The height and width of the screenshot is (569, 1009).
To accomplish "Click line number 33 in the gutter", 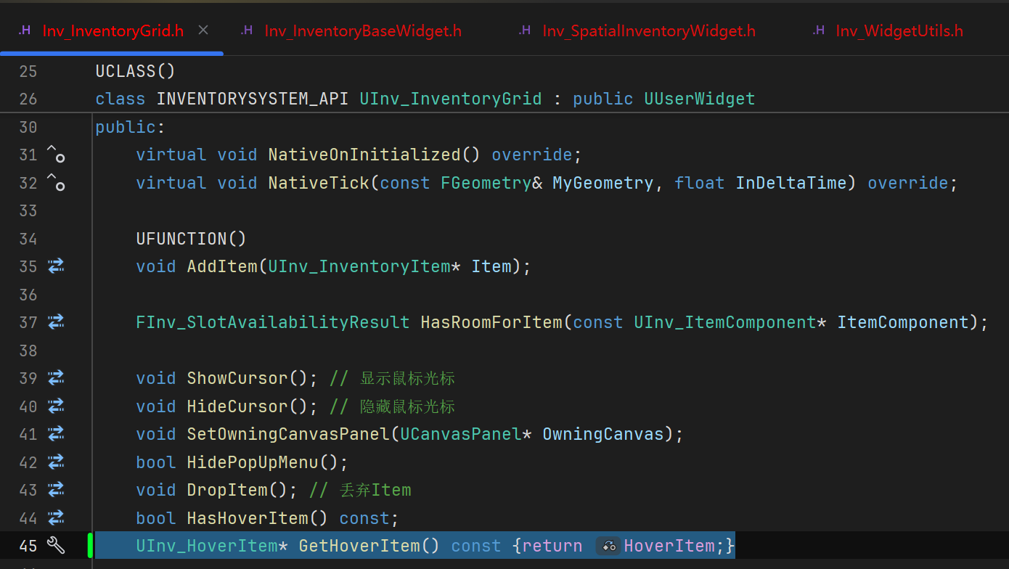I will click(28, 210).
